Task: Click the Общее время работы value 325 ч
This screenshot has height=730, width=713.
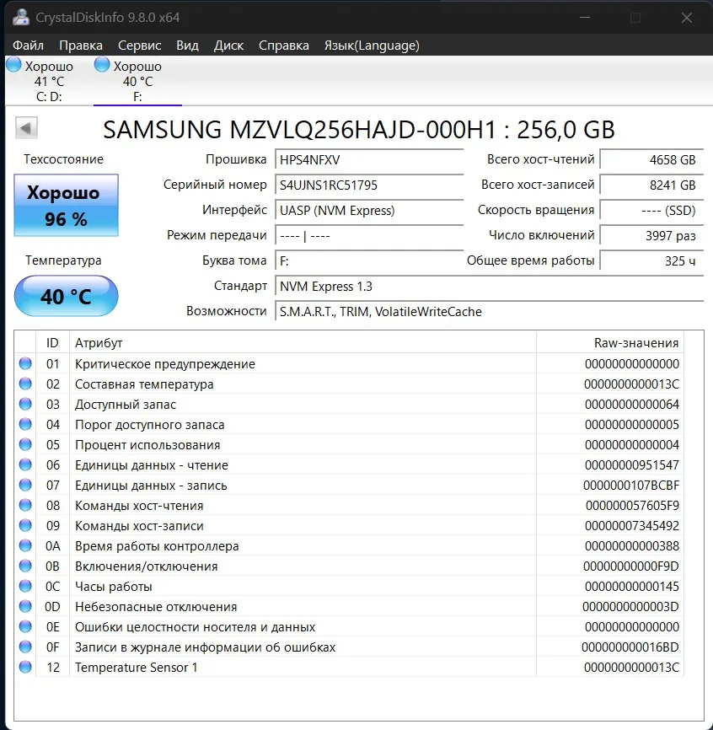Action: pos(651,260)
